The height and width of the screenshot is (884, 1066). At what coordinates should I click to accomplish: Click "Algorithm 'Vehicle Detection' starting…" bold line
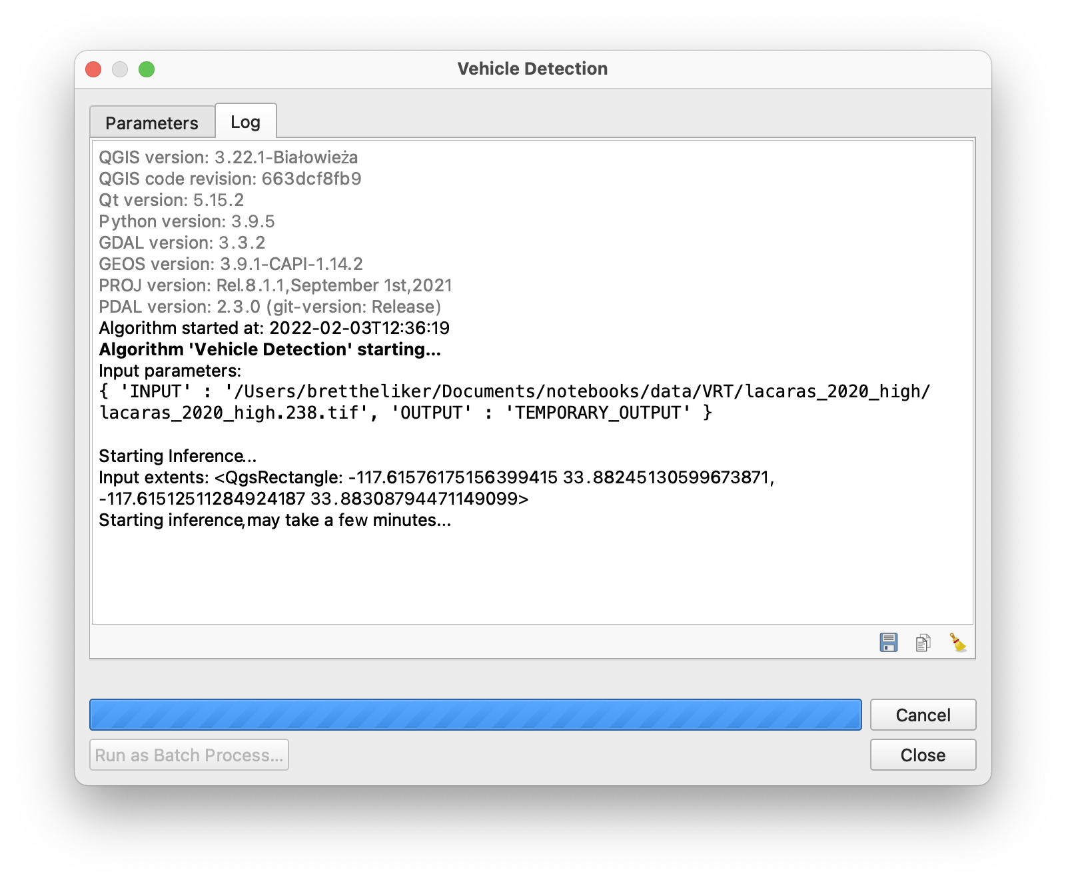click(x=270, y=349)
